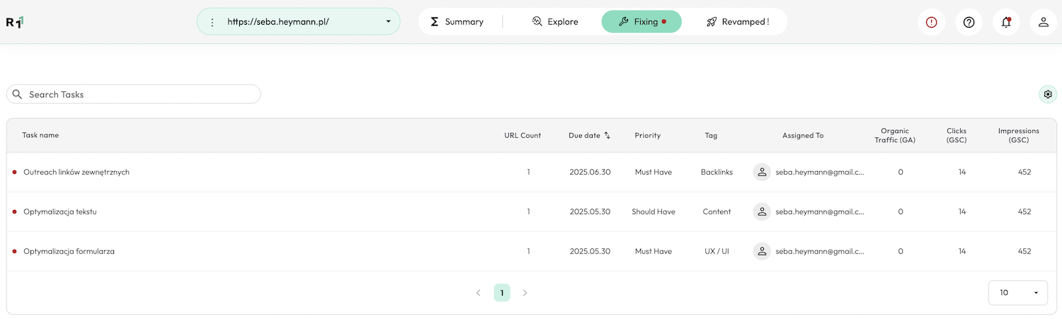The height and width of the screenshot is (319, 1062).
Task: Open the notifications bell icon
Action: pyautogui.click(x=1006, y=22)
